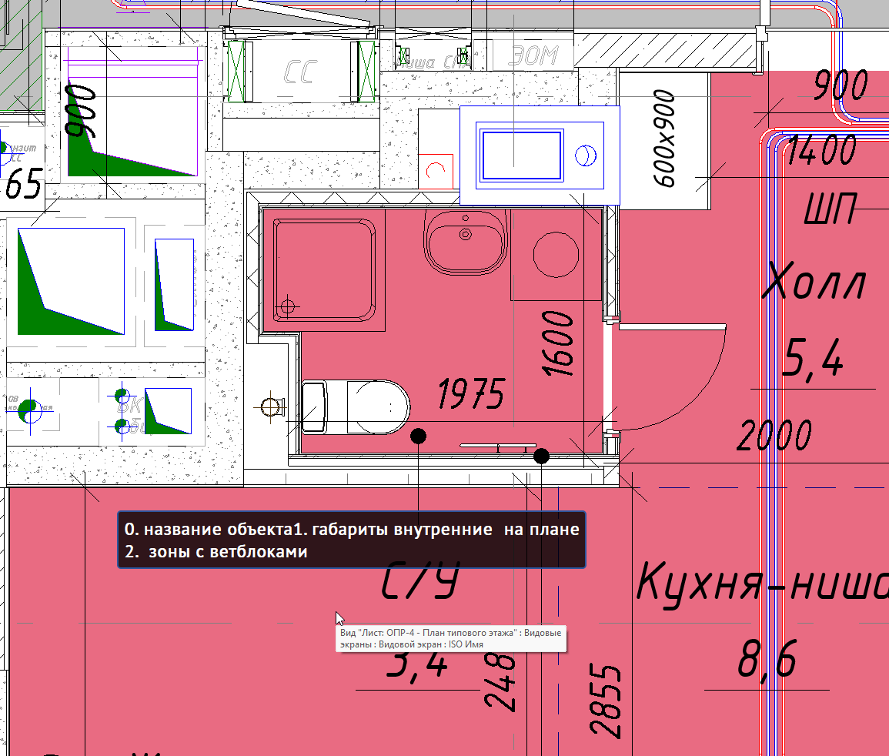The image size is (889, 756).
Task: Click the brown riser pipe symbol beside toilet
Action: pyautogui.click(x=271, y=406)
